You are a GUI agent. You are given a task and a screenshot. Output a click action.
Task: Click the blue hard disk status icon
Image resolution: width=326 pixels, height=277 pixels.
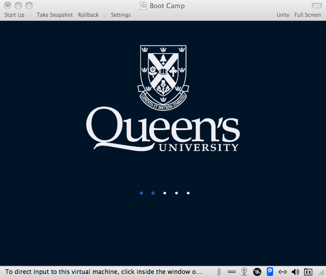(x=270, y=271)
